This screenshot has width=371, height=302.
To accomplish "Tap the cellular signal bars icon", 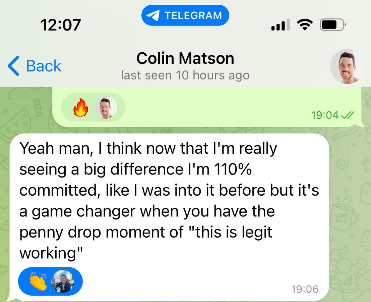I will [281, 24].
